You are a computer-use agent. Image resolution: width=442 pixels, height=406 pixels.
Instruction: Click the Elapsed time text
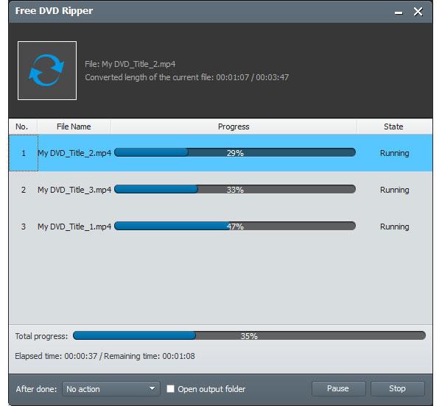pos(56,356)
